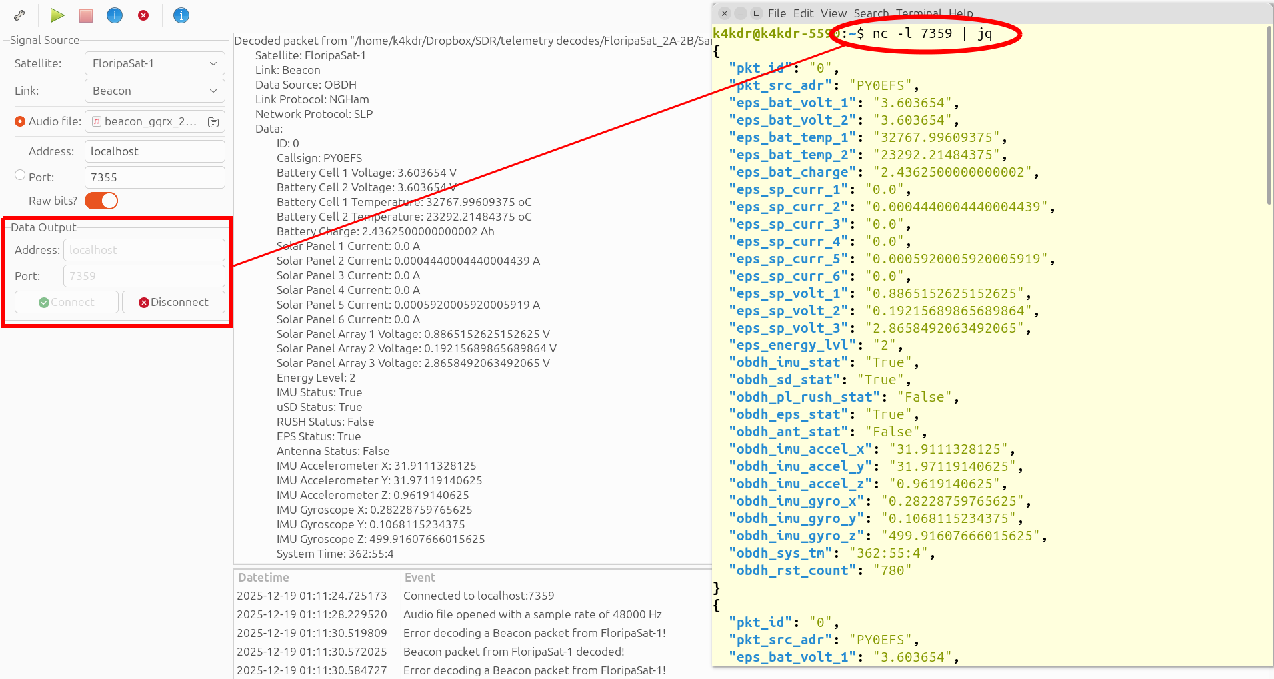Open About via the rightmost info icon
The width and height of the screenshot is (1274, 679).
click(x=181, y=15)
